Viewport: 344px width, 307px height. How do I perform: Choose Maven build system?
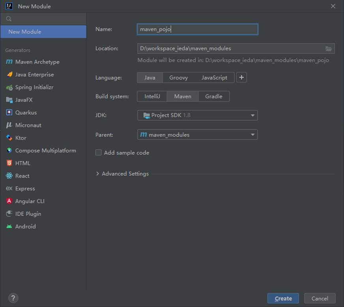tap(183, 97)
